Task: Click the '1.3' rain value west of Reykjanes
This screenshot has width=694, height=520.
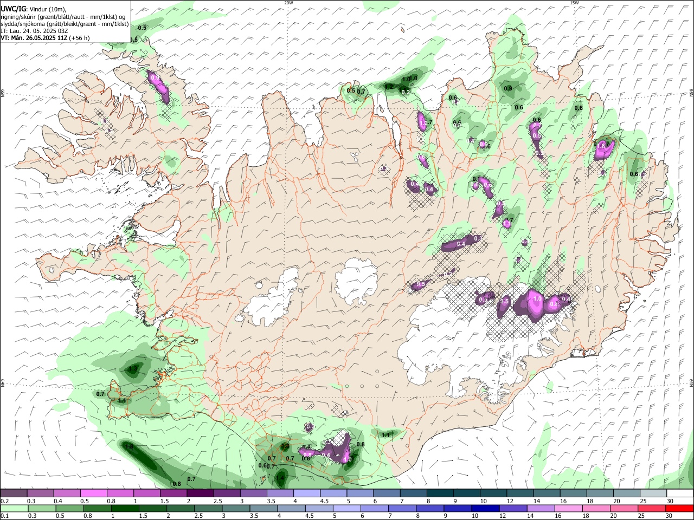Action: pos(133,369)
